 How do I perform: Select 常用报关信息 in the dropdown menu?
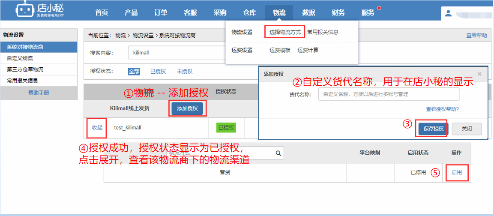(x=323, y=32)
